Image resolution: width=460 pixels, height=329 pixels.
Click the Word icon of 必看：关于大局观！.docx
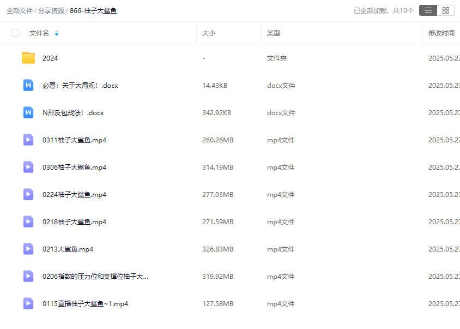[28, 85]
